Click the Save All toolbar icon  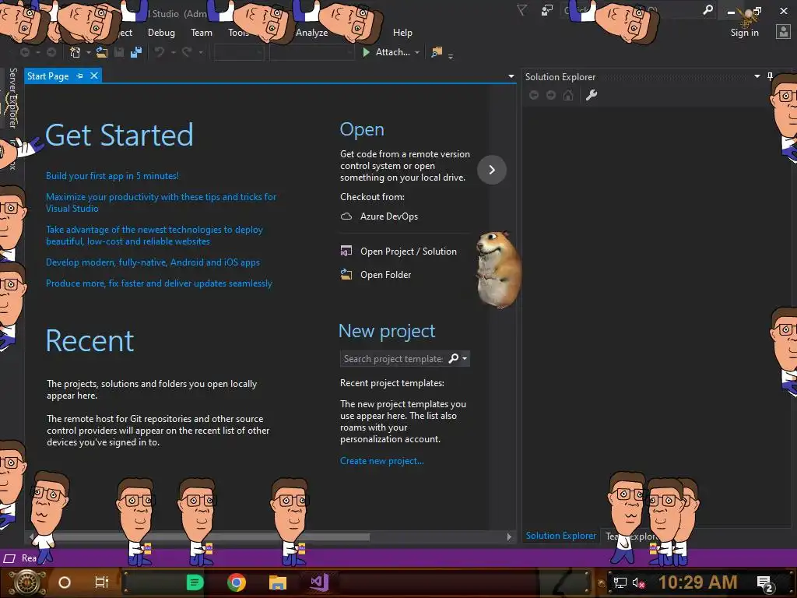pyautogui.click(x=136, y=52)
